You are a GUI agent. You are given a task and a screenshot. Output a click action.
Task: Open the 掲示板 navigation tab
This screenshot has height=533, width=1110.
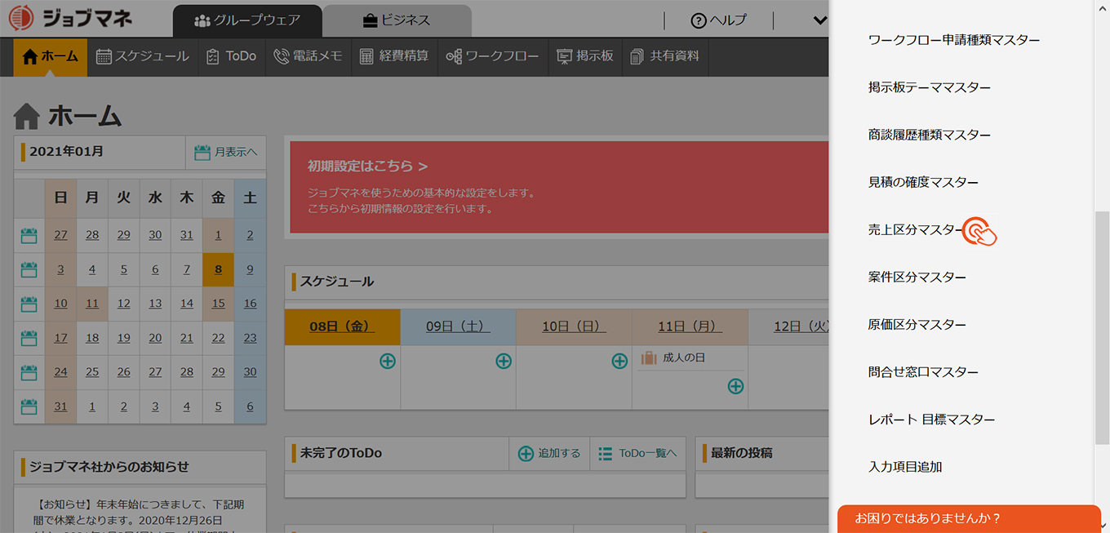click(x=584, y=56)
